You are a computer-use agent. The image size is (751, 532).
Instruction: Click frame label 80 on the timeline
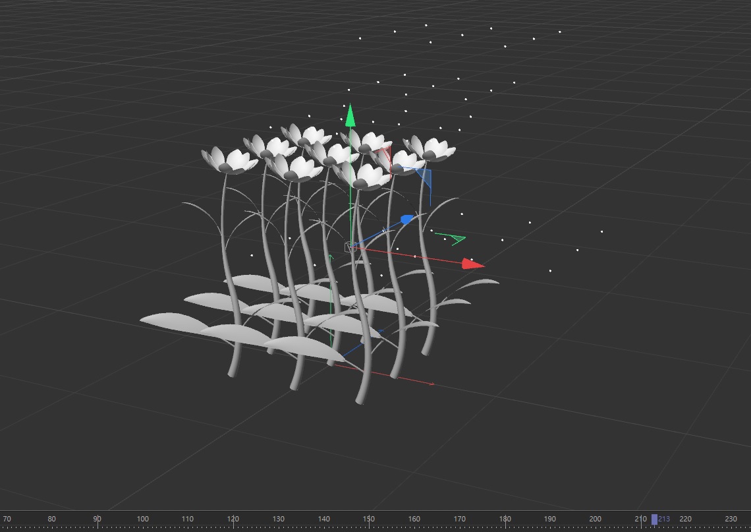tap(52, 519)
